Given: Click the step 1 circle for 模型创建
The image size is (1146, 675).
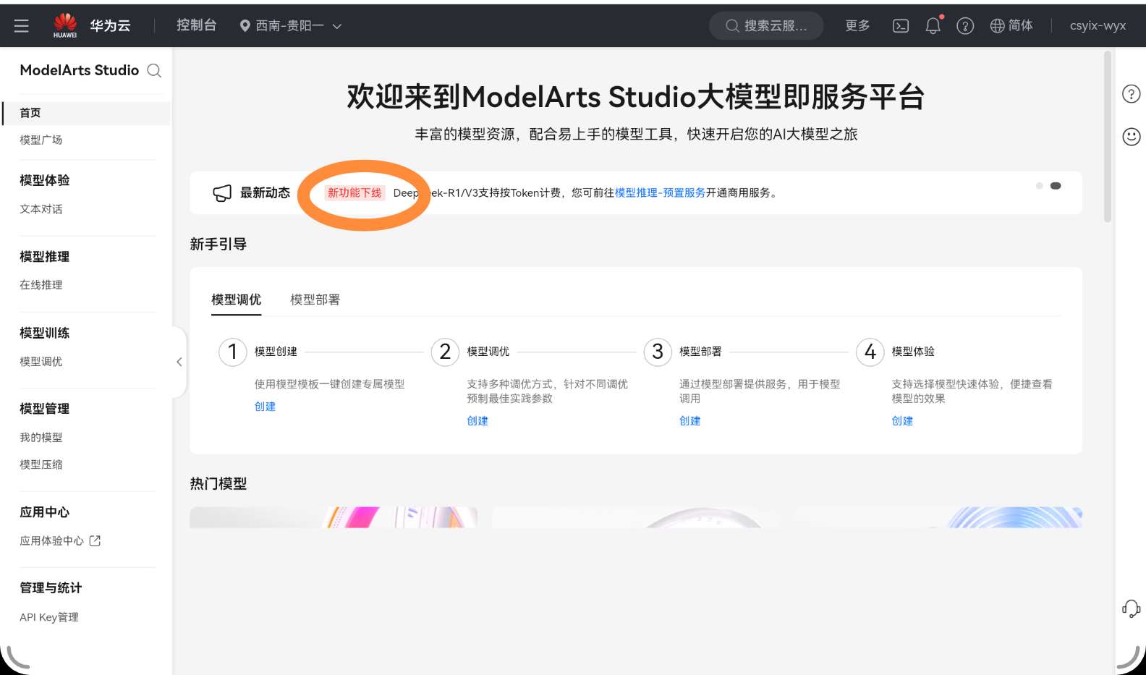Looking at the screenshot, I should coord(233,352).
